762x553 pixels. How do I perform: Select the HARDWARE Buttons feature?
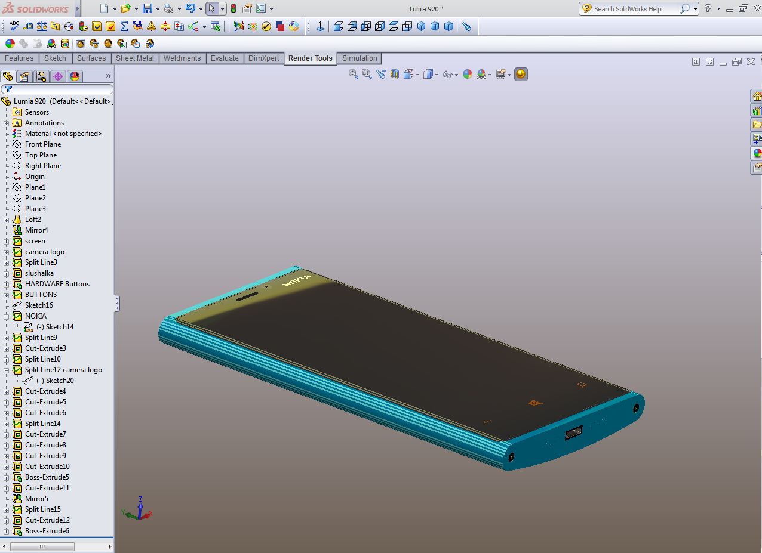coord(57,284)
